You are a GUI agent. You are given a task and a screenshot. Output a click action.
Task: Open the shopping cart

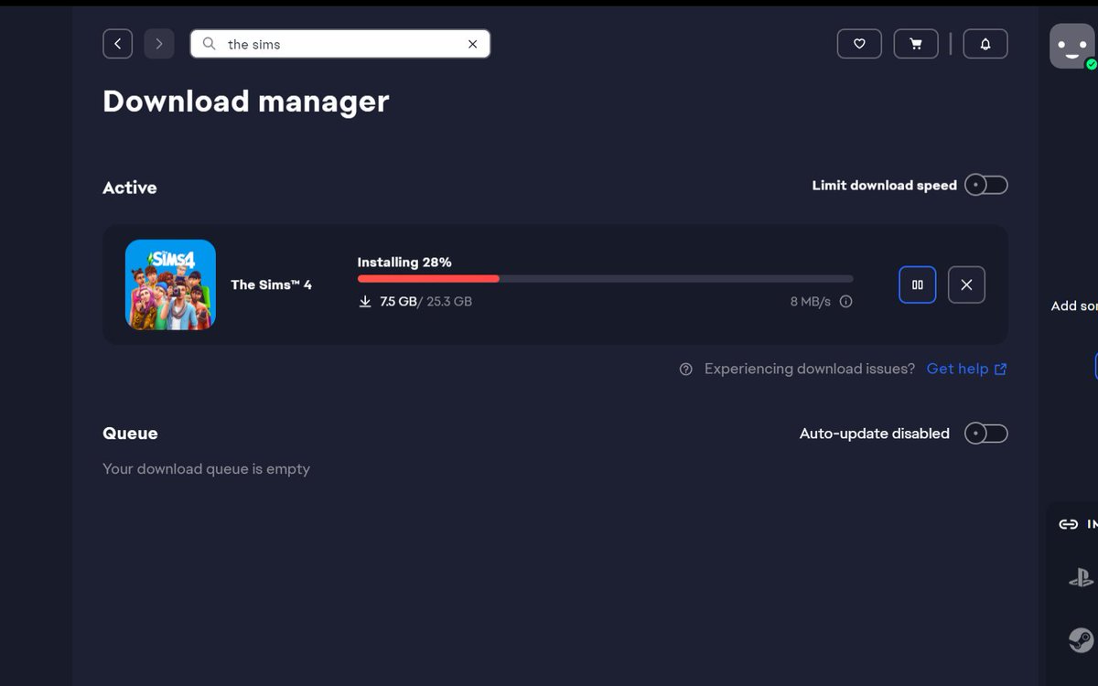(916, 44)
